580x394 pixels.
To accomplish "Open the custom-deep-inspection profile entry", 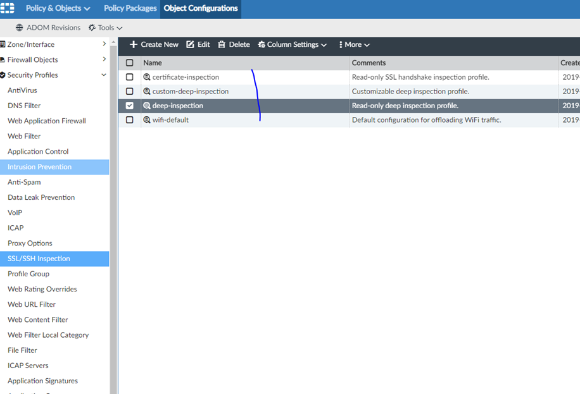I will tap(190, 92).
